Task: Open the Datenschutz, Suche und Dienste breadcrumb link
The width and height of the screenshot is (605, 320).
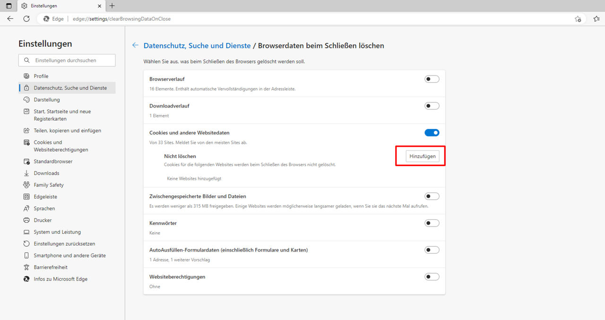Action: coord(197,45)
